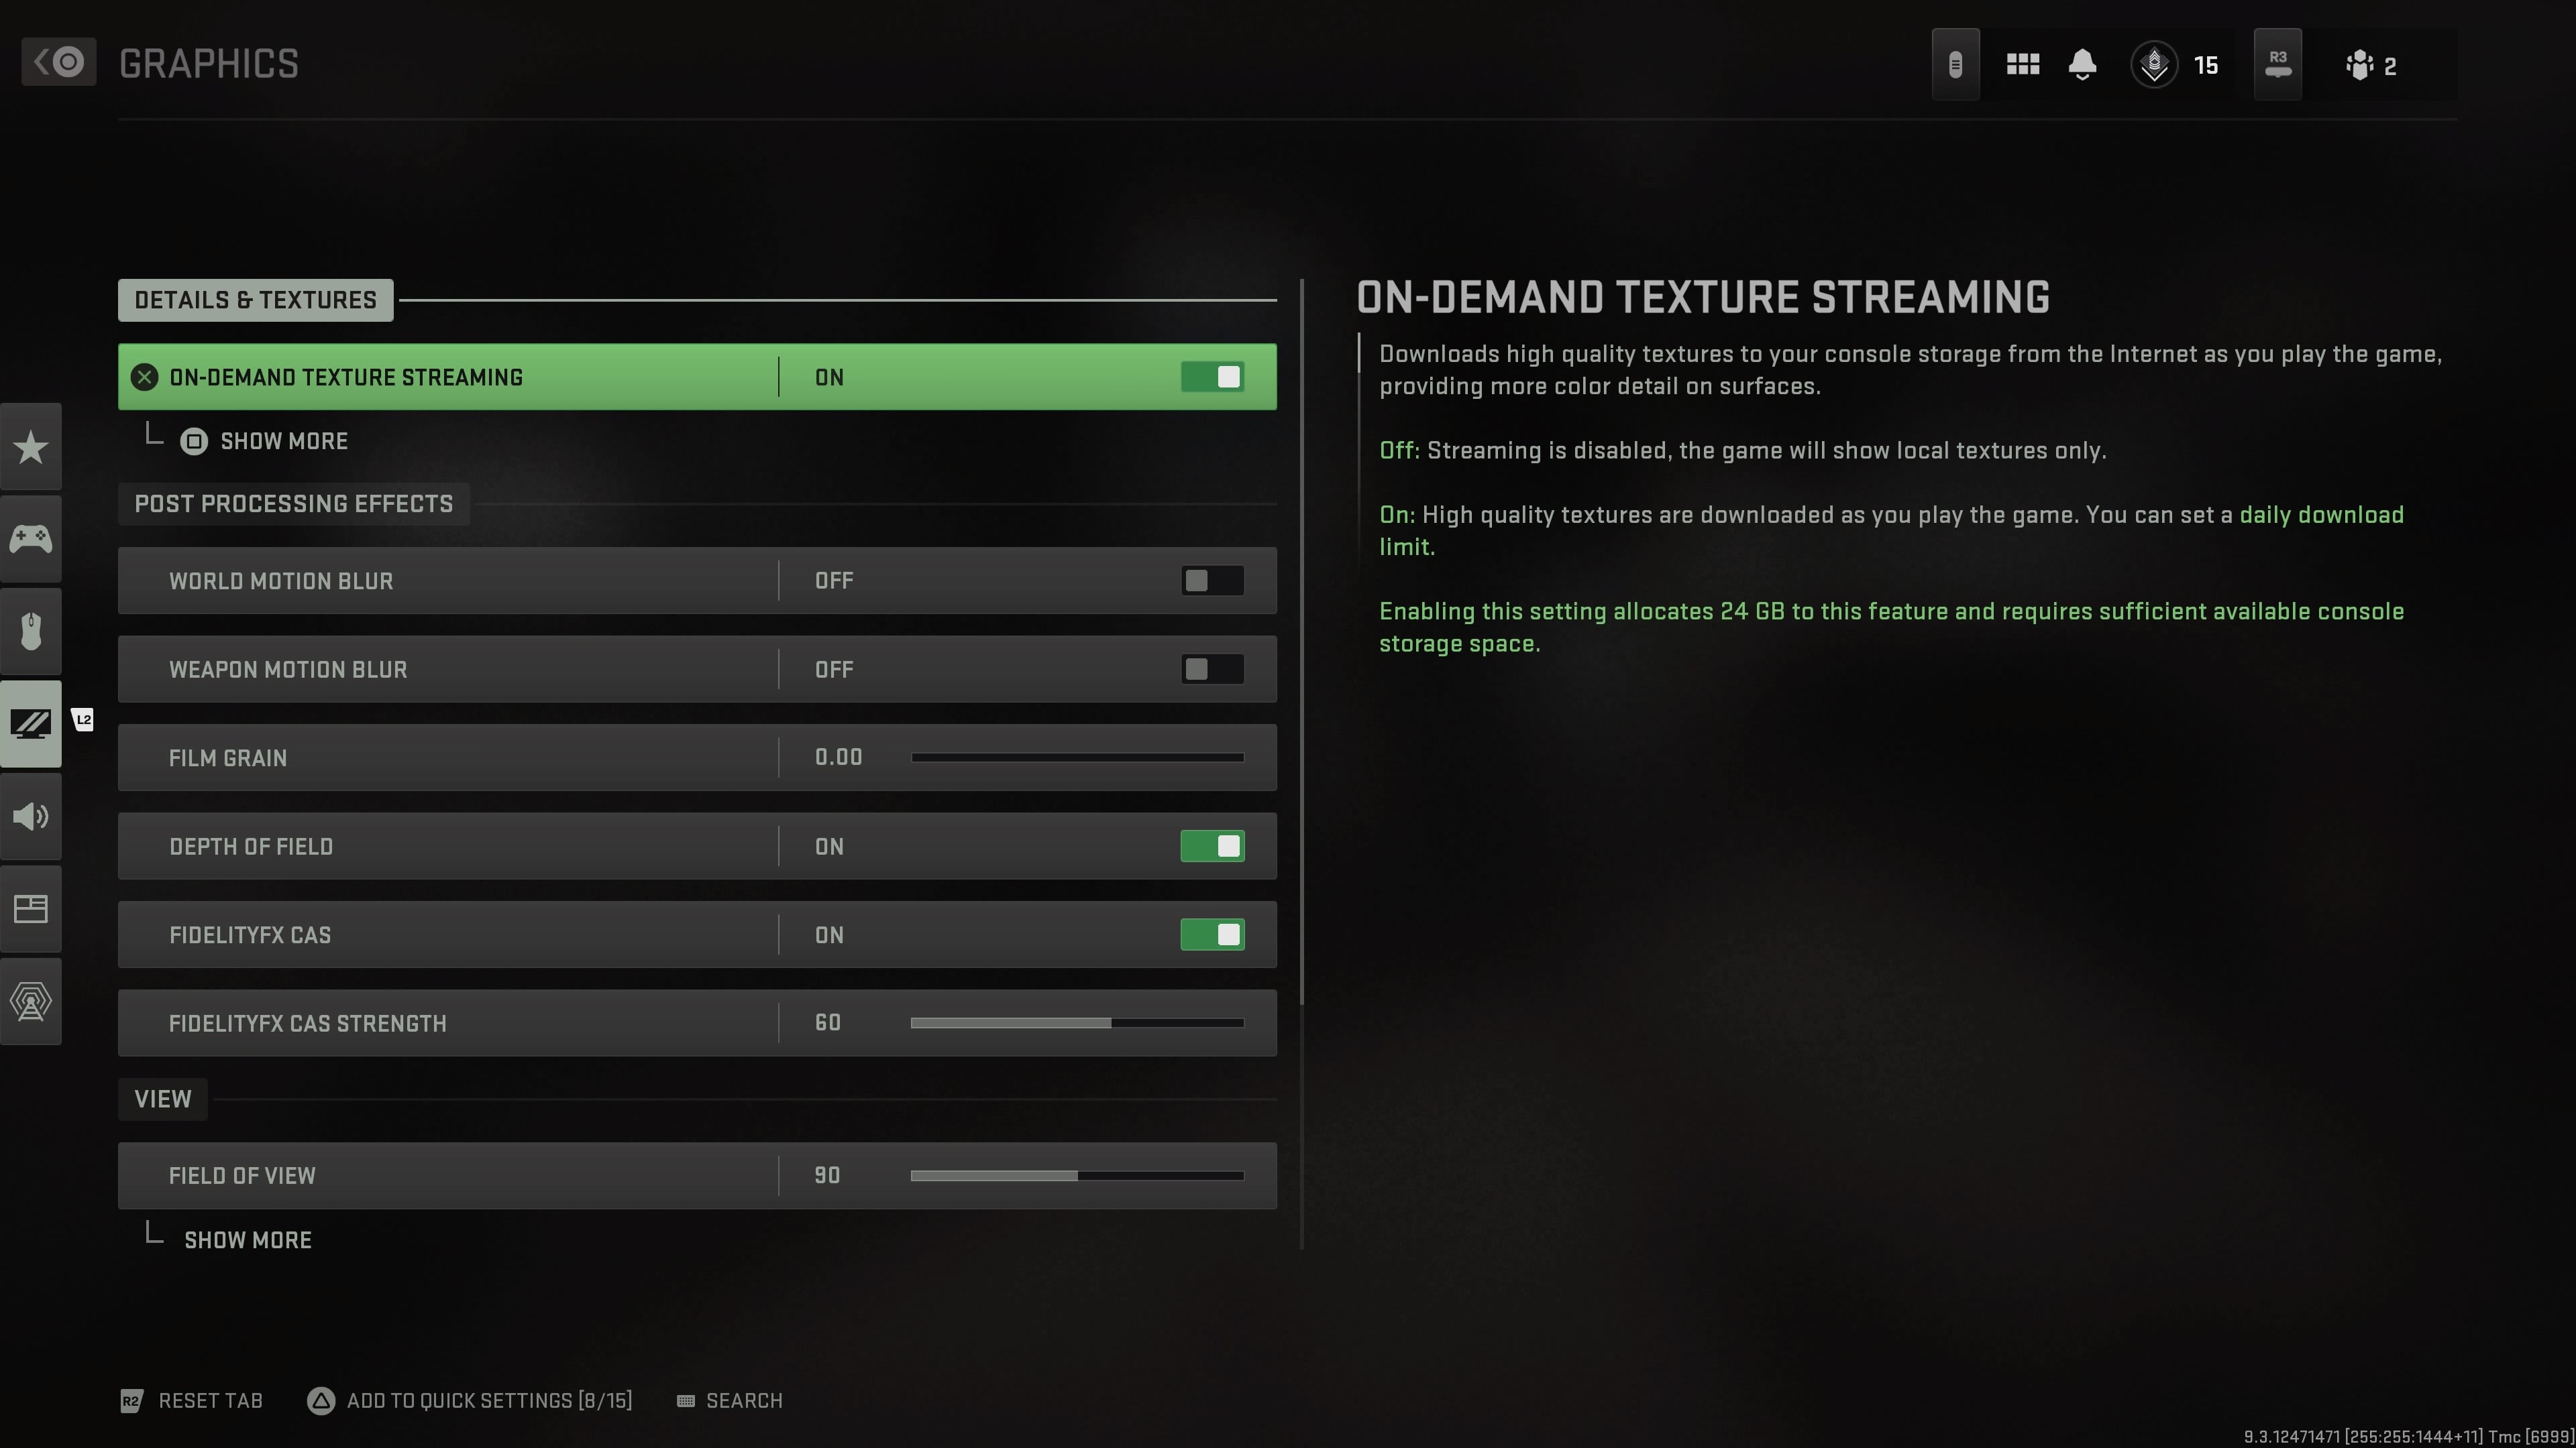The height and width of the screenshot is (1448, 2576).
Task: Open the Audio/Speaker settings icon
Action: [x=30, y=815]
